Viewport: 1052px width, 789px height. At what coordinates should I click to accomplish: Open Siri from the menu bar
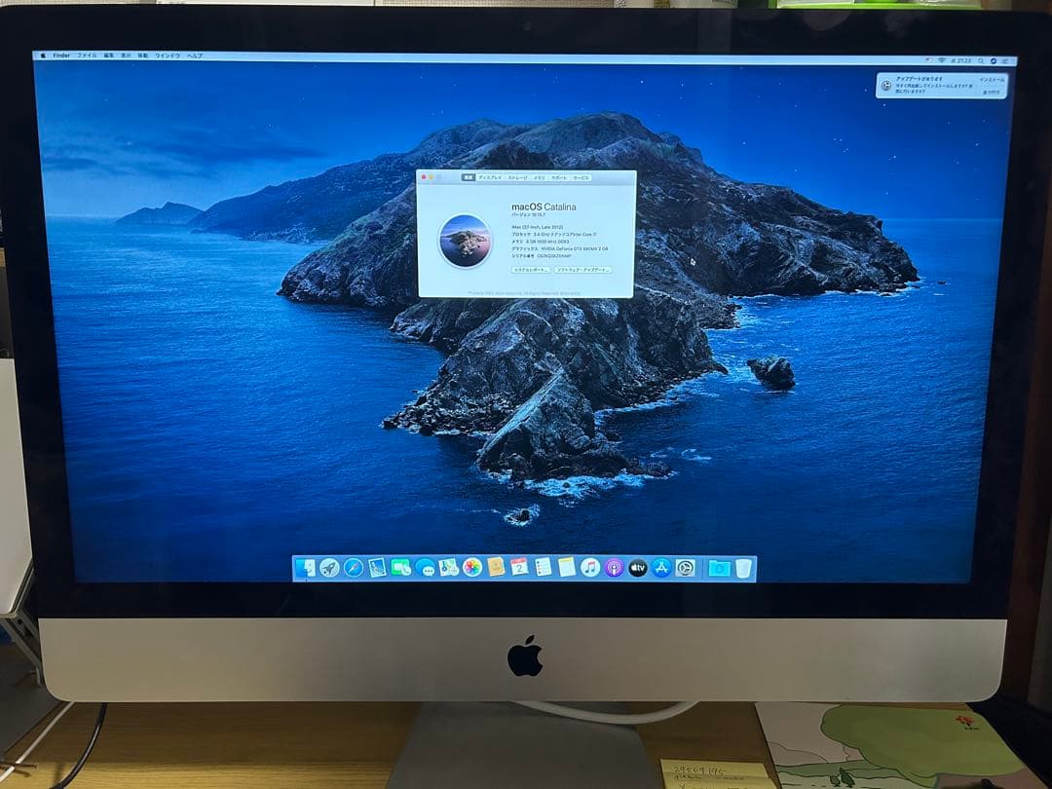point(993,60)
